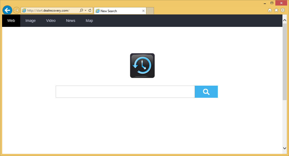The width and height of the screenshot is (289, 156).
Task: Click the scrollbar down arrow
Action: coord(285,148)
